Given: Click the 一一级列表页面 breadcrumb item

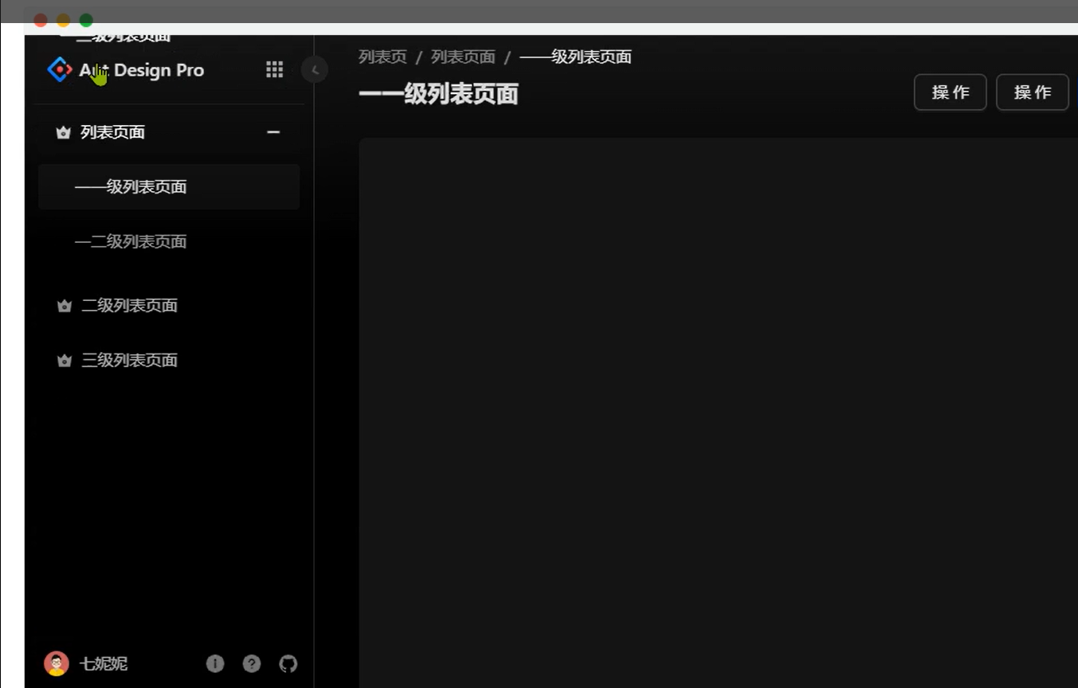Looking at the screenshot, I should click(575, 57).
